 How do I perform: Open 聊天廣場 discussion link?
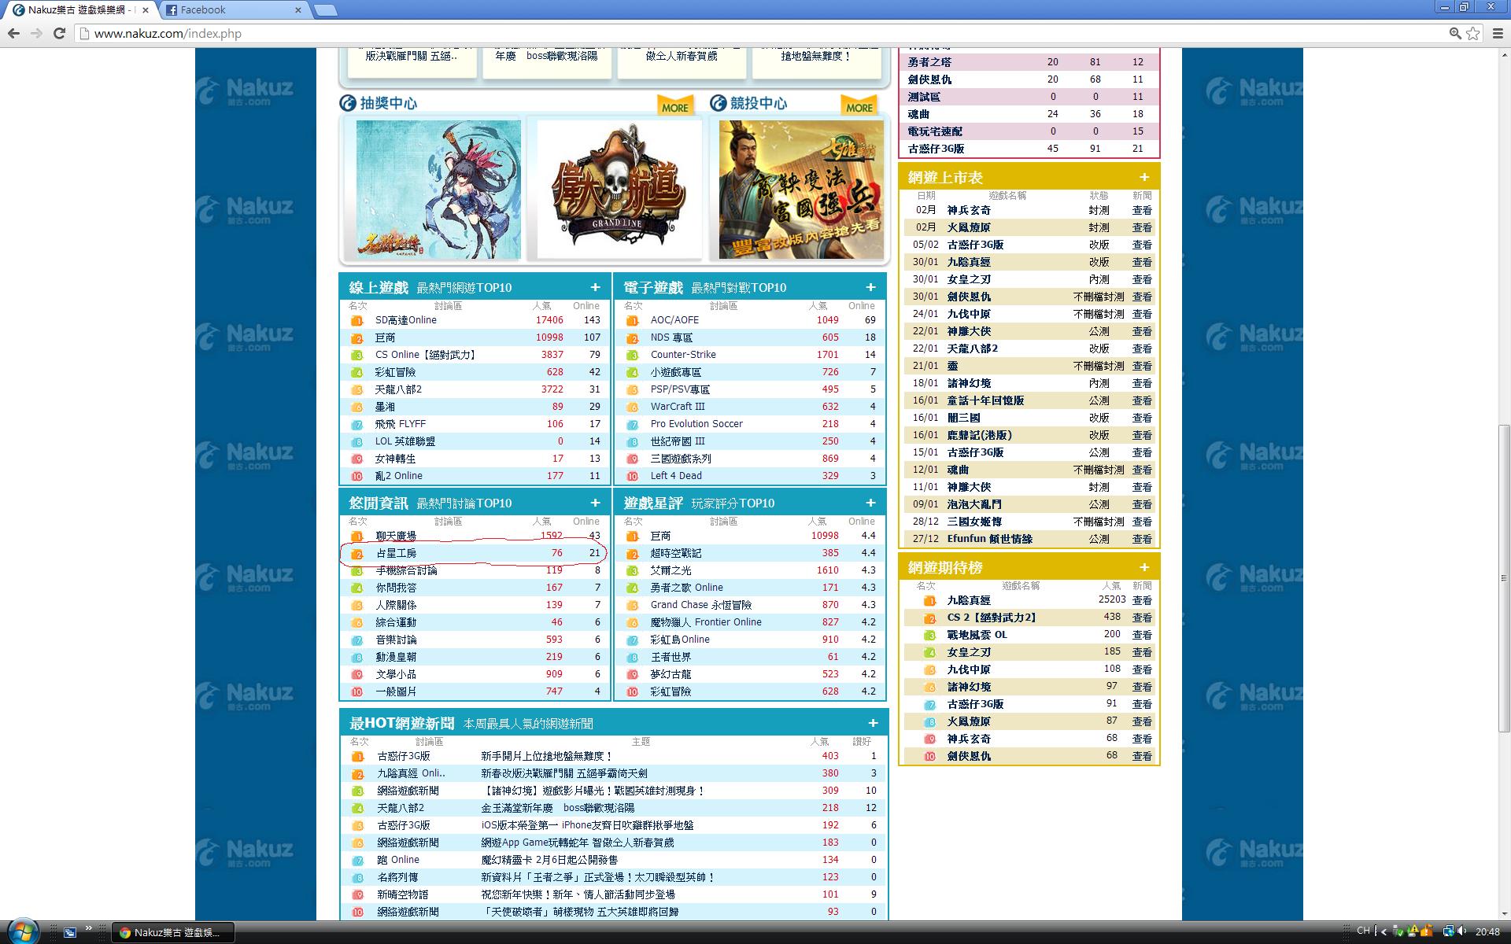pyautogui.click(x=396, y=536)
